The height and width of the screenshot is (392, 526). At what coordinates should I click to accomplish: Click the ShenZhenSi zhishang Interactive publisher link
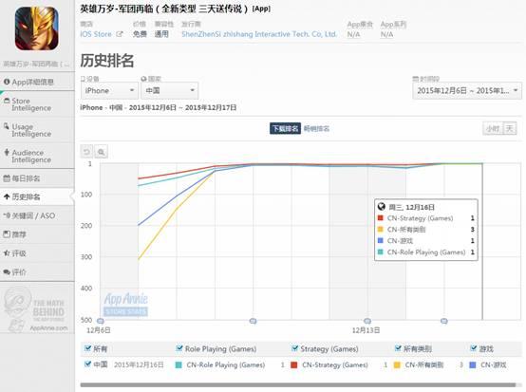pyautogui.click(x=259, y=34)
